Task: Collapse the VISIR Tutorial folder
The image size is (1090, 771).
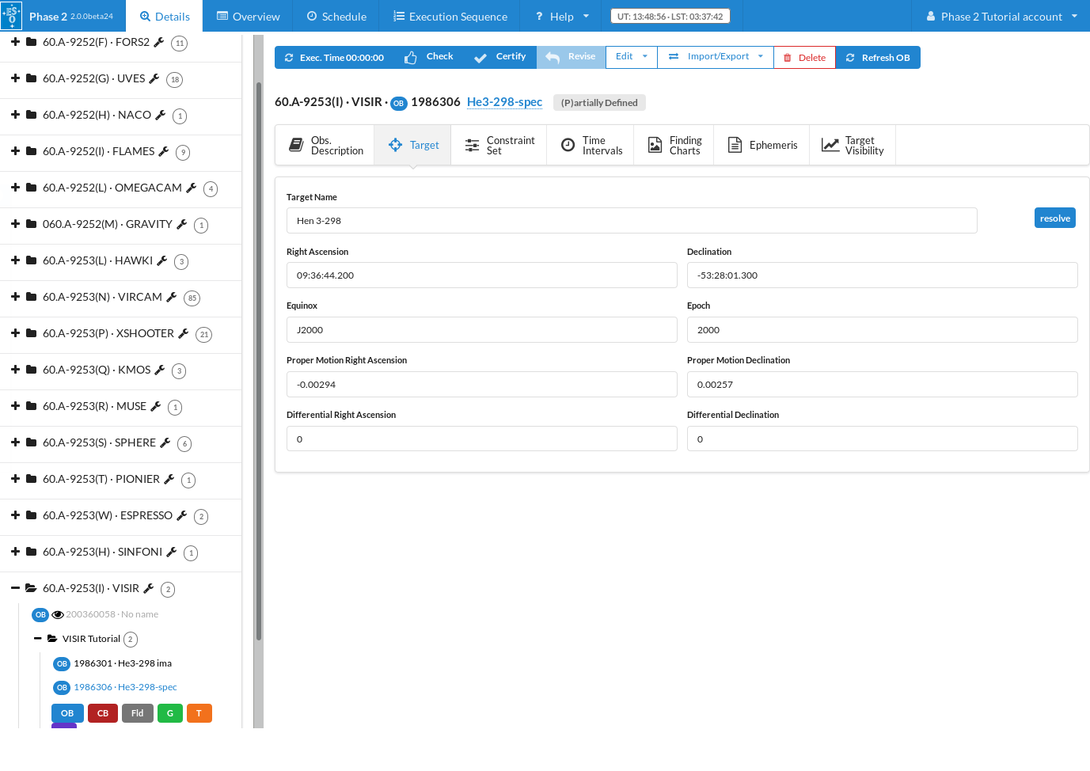Action: (38, 639)
